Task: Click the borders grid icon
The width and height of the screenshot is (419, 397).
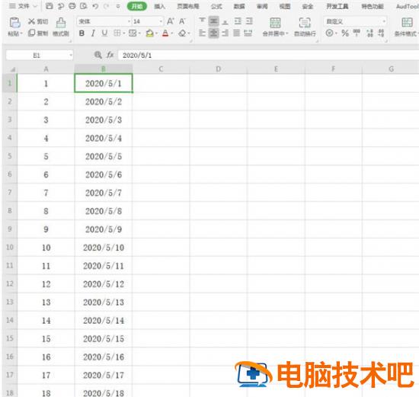Action: [117, 33]
